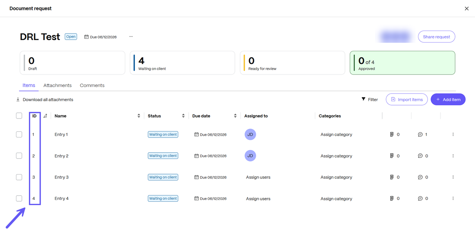Click the name Entry 2
Screen dimensions: 475x234
[61, 156]
